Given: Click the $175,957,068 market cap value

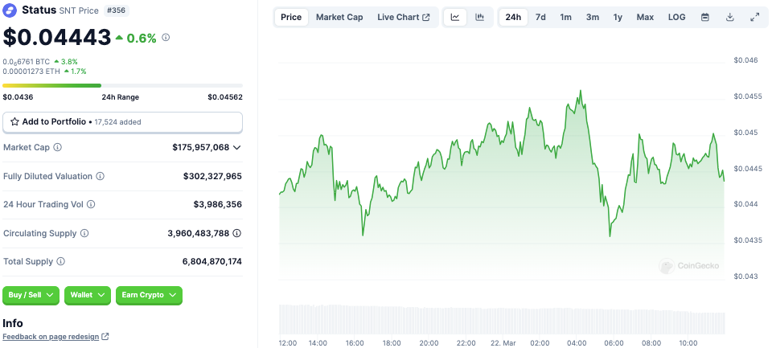Looking at the screenshot, I should [x=201, y=147].
